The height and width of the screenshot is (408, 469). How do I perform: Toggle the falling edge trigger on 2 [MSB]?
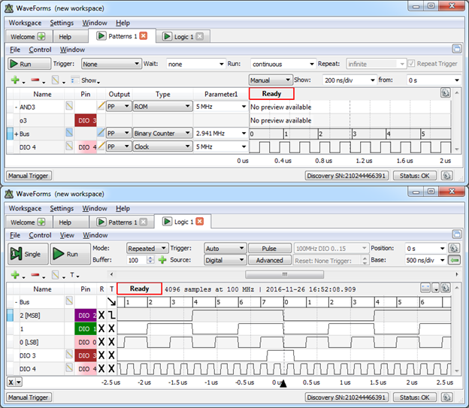pos(111,315)
